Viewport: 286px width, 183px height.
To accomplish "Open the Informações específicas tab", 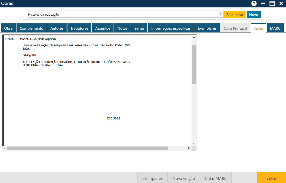I will [x=171, y=28].
